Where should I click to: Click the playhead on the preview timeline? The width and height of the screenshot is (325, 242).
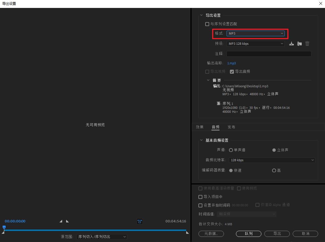[4, 228]
